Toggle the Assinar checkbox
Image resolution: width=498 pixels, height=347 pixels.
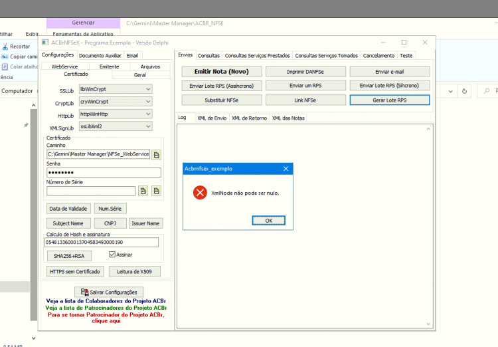(112, 255)
